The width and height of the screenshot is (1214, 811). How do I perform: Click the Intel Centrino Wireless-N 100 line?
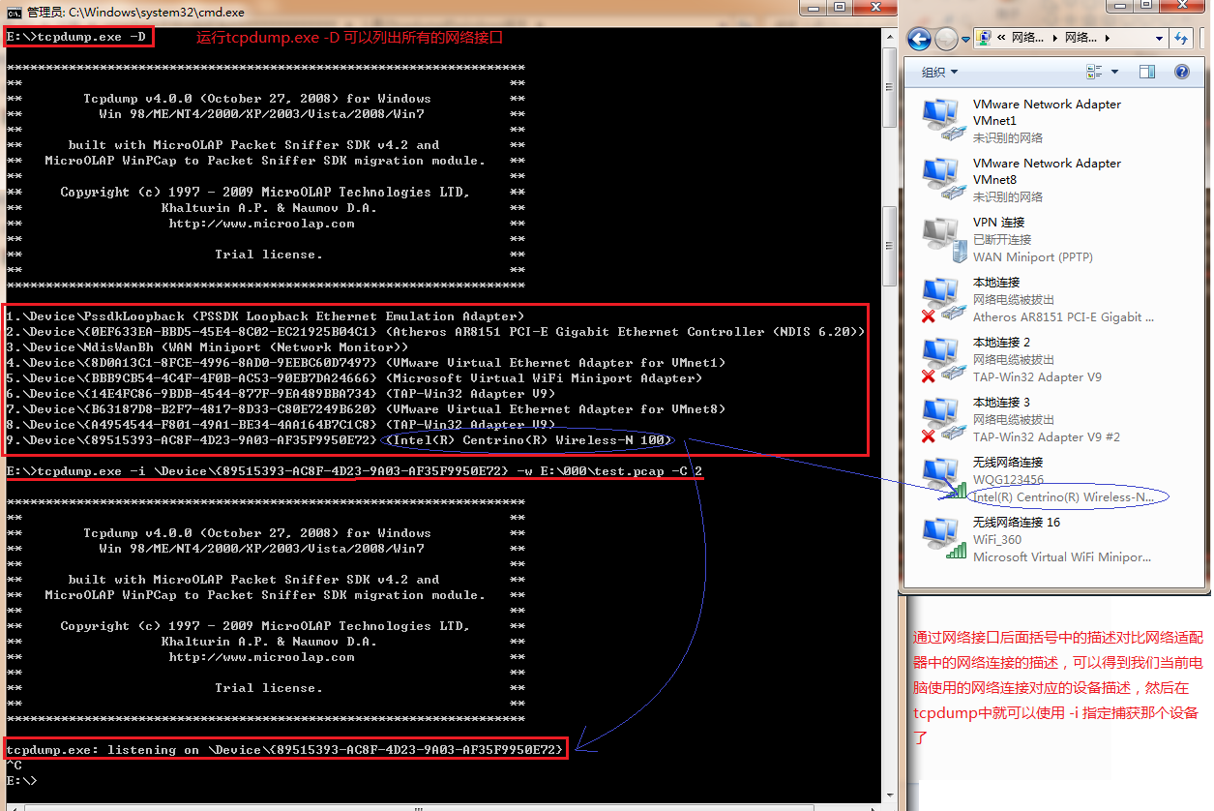tap(339, 440)
